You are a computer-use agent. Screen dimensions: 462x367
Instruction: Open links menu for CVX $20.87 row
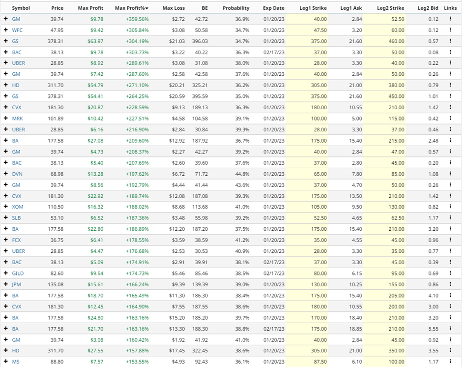pyautogui.click(x=450, y=107)
